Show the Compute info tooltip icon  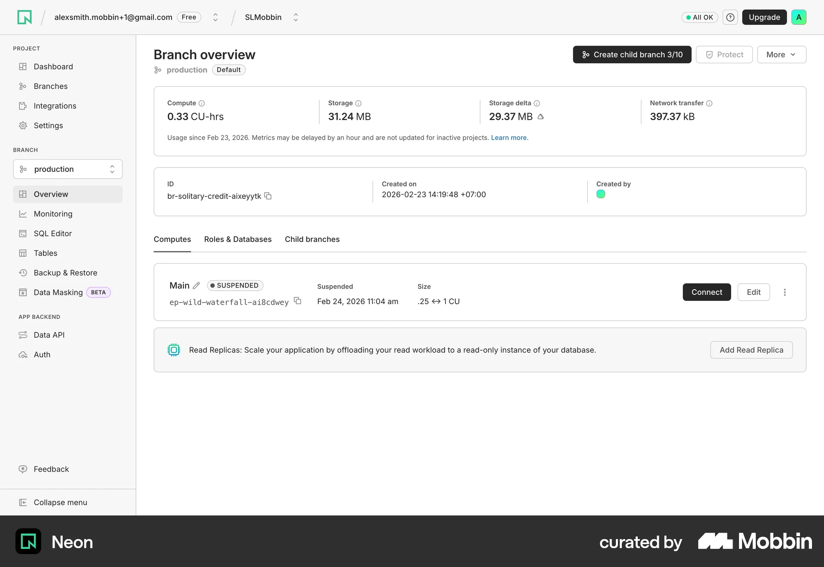202,103
